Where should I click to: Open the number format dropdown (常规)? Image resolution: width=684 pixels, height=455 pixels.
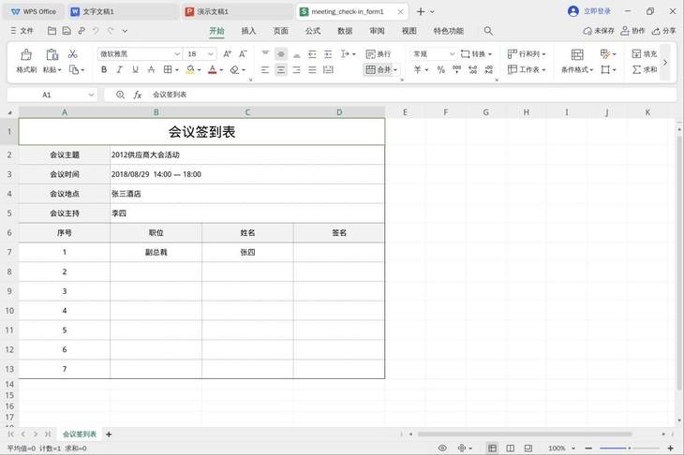[x=452, y=54]
